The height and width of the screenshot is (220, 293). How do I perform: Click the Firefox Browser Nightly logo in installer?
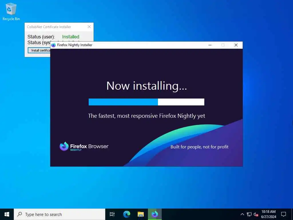[x=84, y=146]
